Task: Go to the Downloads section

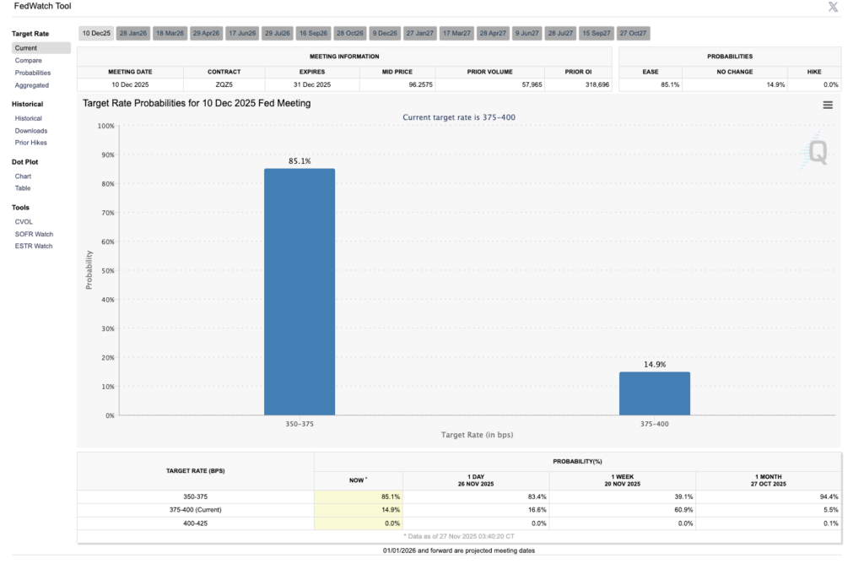Action: click(31, 131)
